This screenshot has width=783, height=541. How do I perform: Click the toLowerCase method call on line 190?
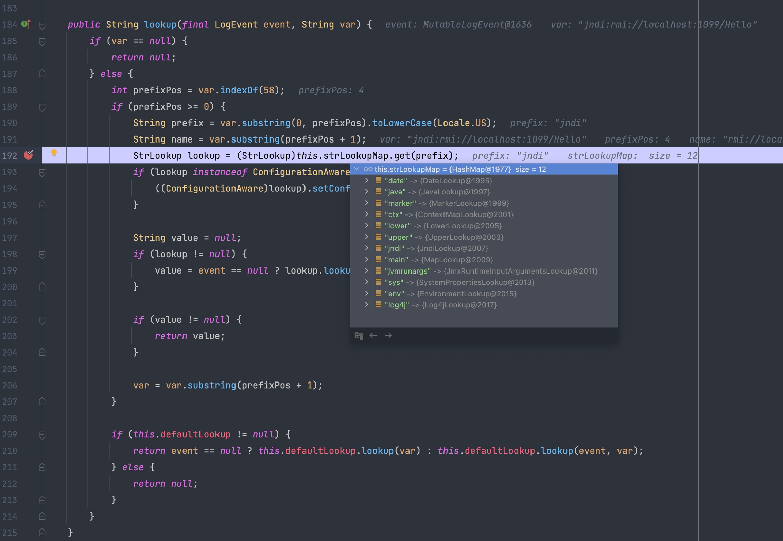coord(402,123)
